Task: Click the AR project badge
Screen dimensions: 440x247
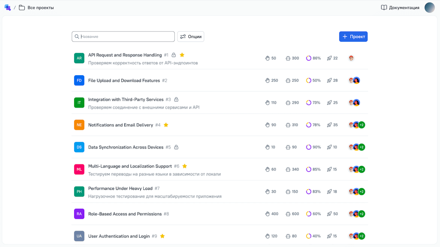Action: pyautogui.click(x=79, y=58)
